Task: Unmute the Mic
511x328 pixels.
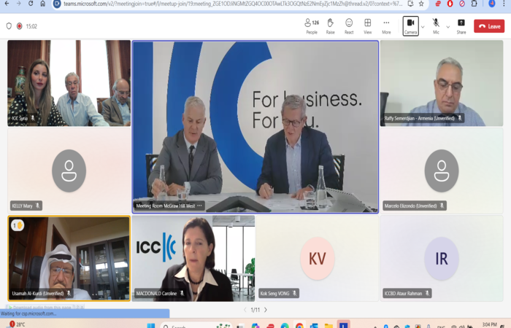Action: (436, 26)
